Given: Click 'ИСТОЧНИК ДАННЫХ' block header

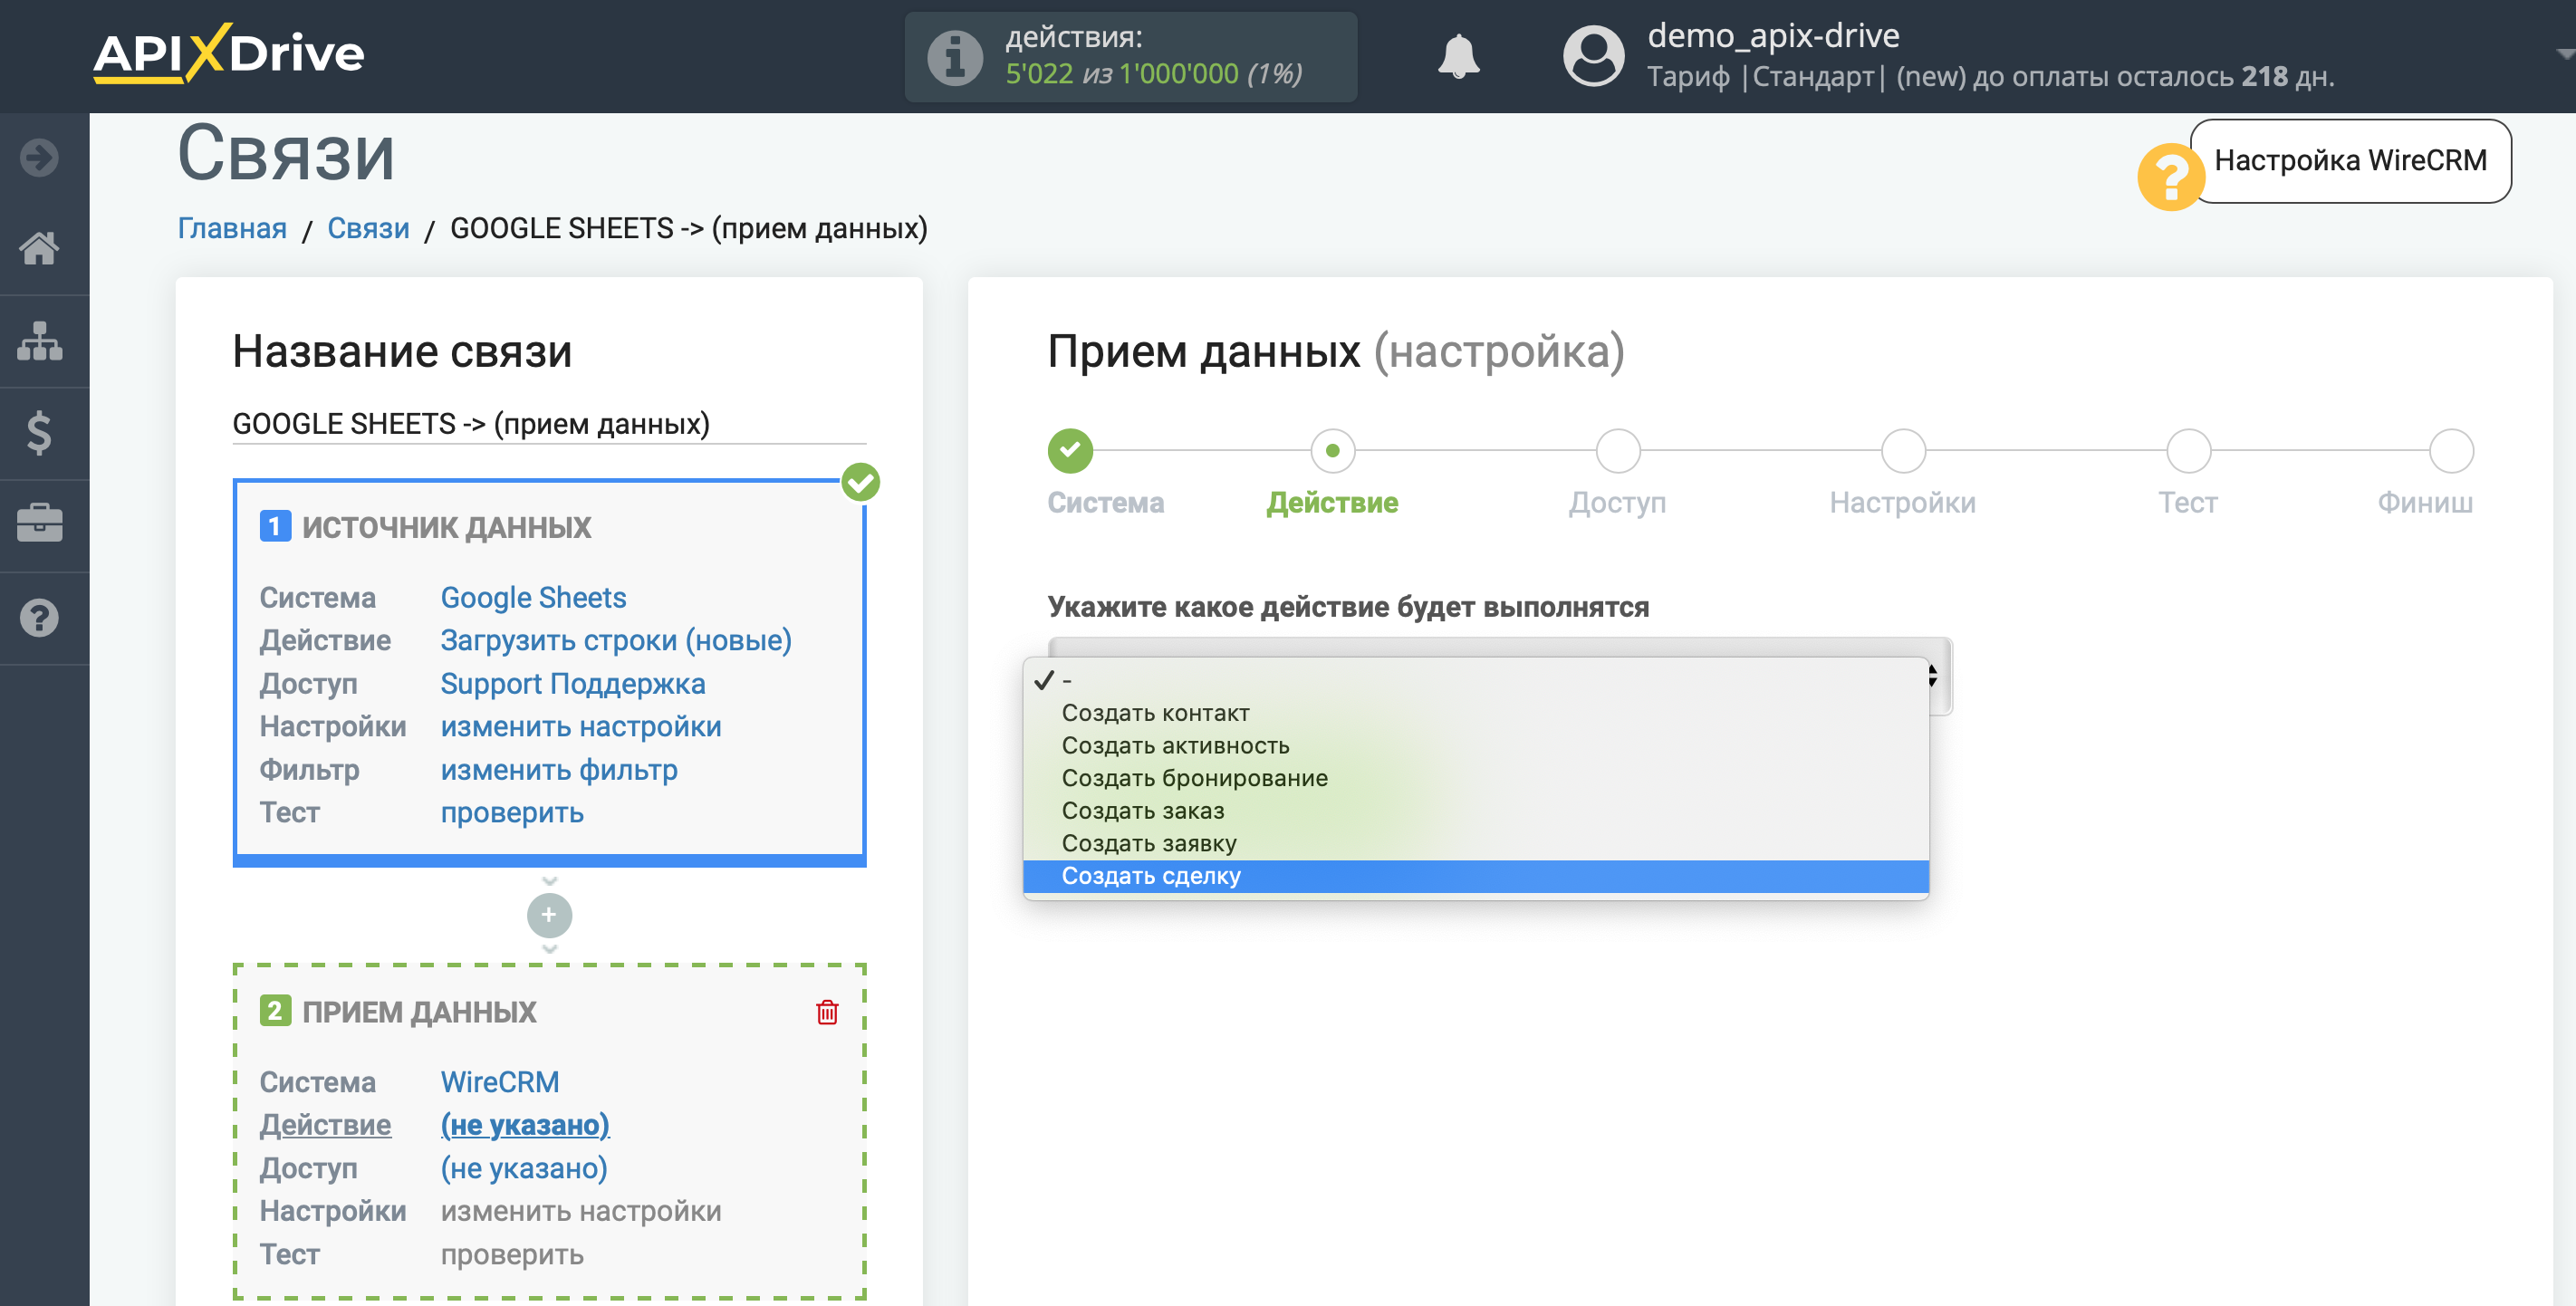Looking at the screenshot, I should [446, 527].
